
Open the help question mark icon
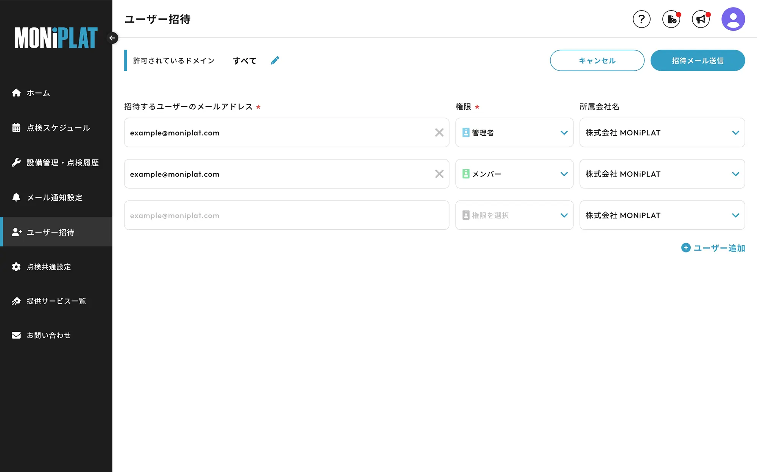coord(642,19)
